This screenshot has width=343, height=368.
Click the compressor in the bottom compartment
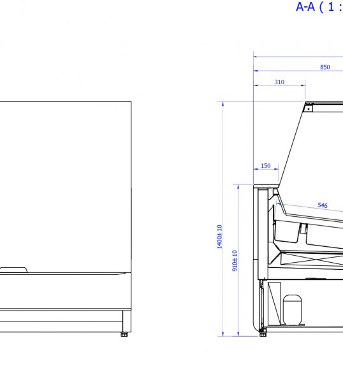coord(292,310)
